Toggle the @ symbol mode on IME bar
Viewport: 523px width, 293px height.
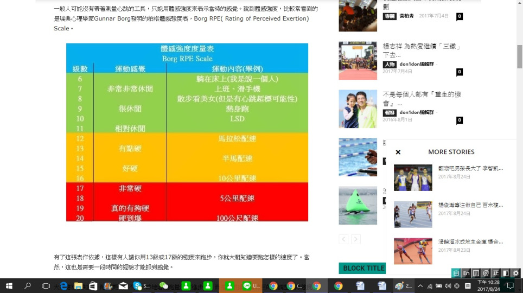point(486,273)
